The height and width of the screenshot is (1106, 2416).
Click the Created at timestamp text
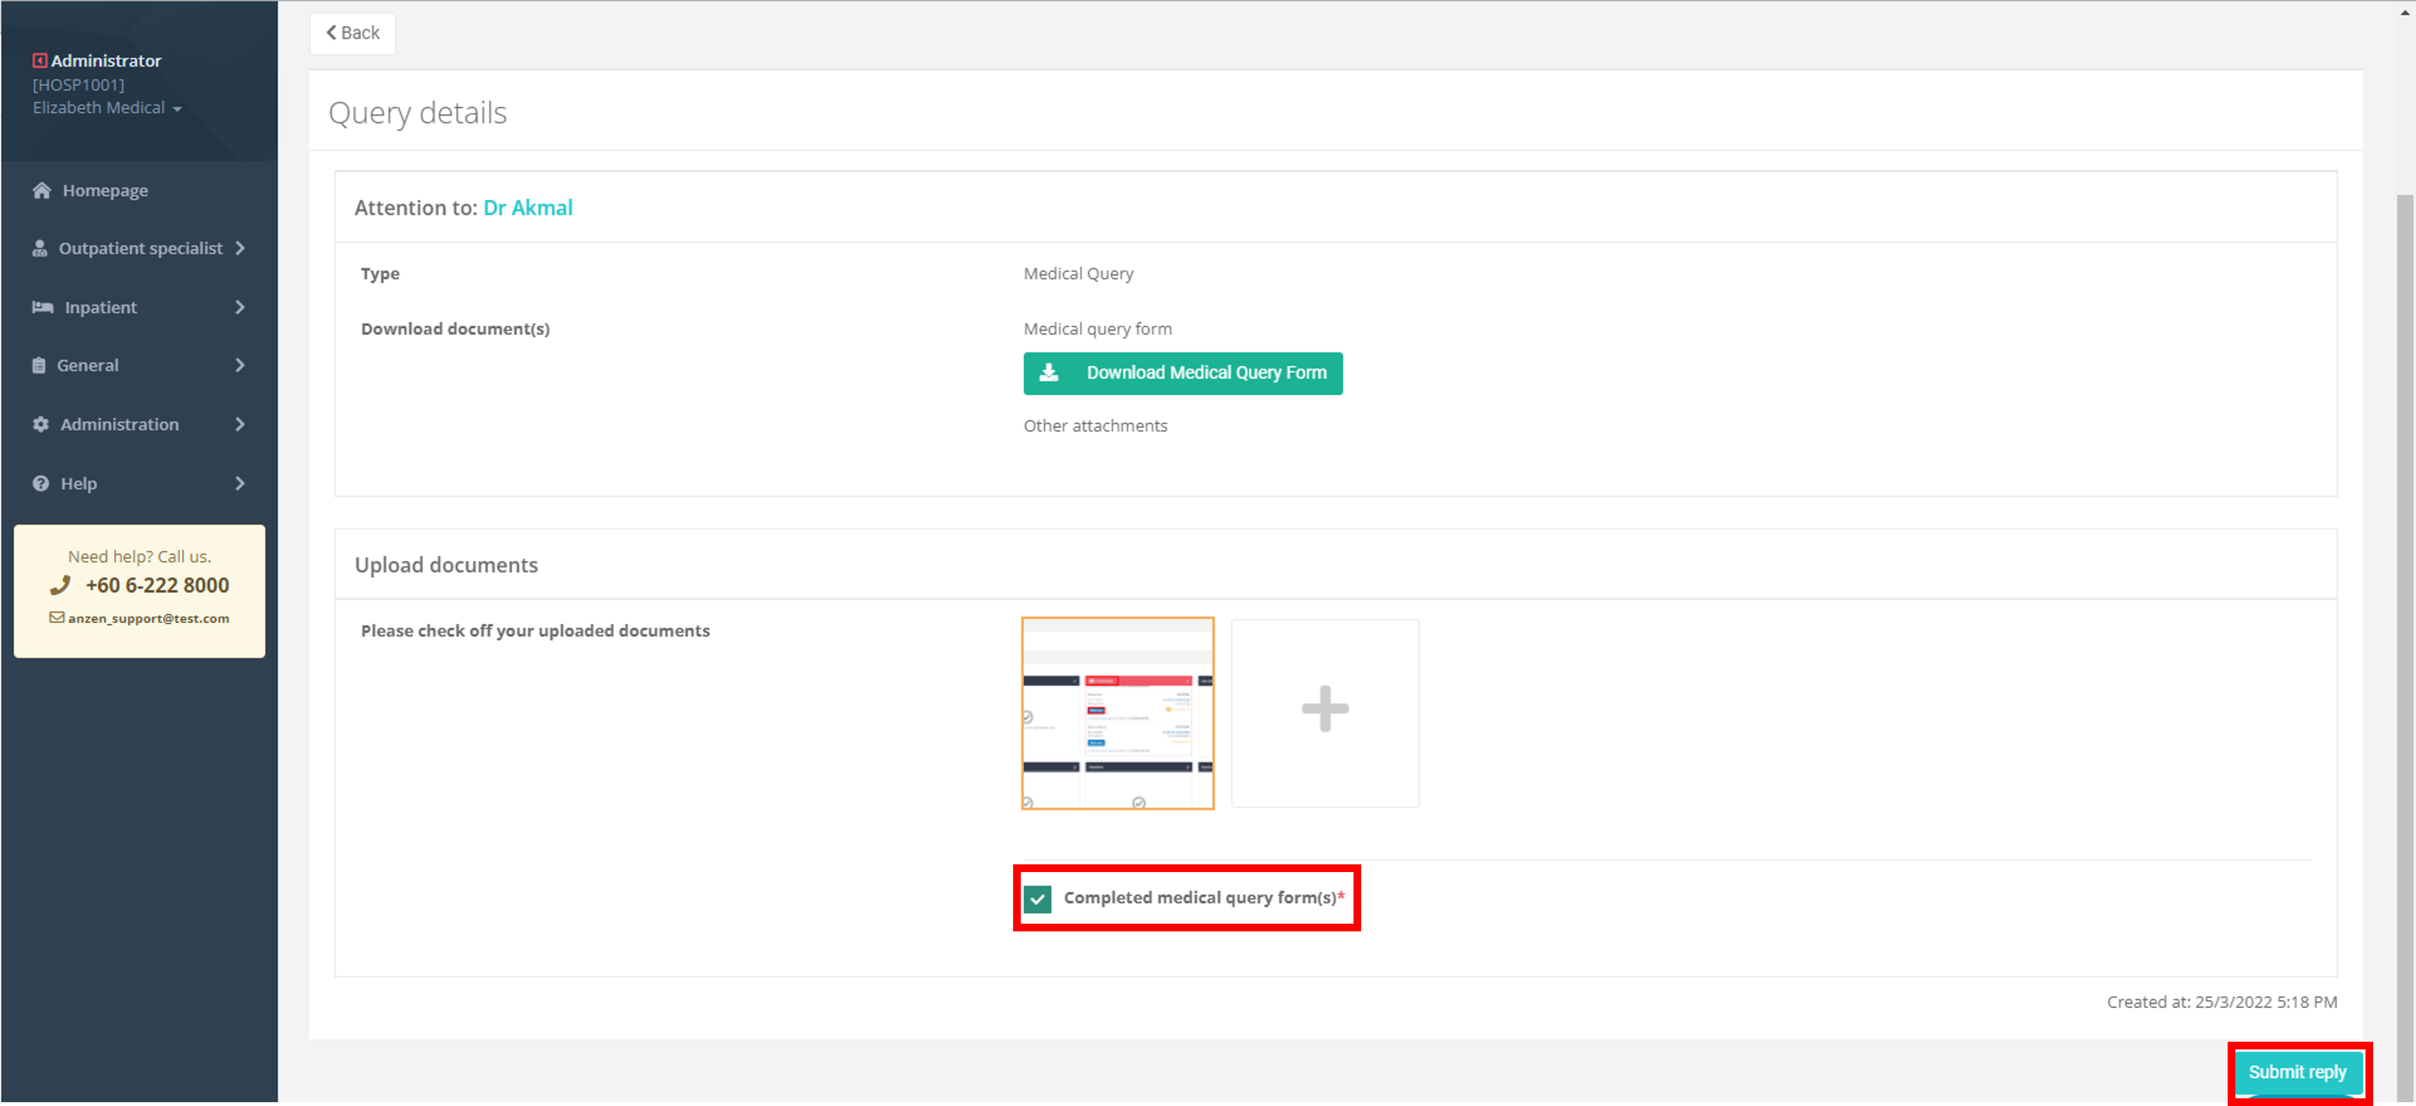coord(2222,1003)
